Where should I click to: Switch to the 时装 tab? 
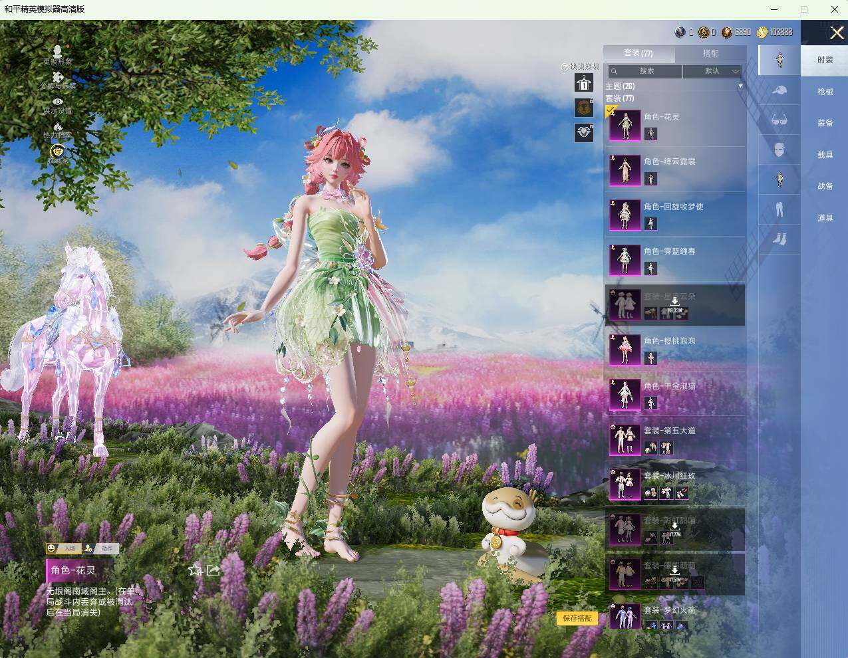click(825, 60)
